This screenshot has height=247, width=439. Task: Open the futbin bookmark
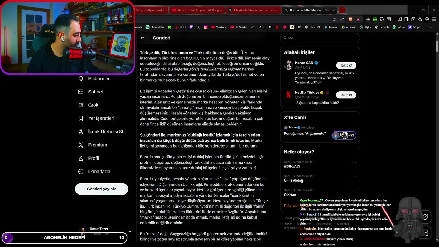tap(399, 27)
